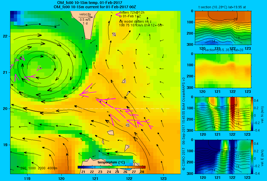Open the t section temperature panel
This screenshot has height=181, width=267.
pyautogui.click(x=223, y=28)
